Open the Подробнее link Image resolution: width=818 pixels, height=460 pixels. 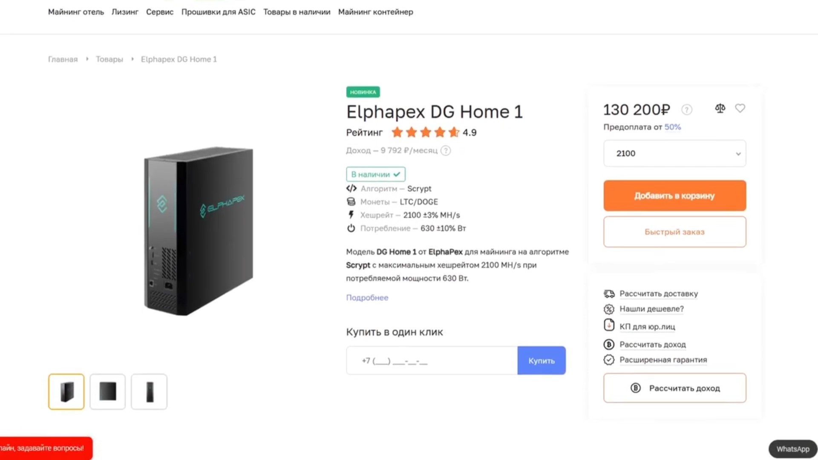pyautogui.click(x=367, y=298)
